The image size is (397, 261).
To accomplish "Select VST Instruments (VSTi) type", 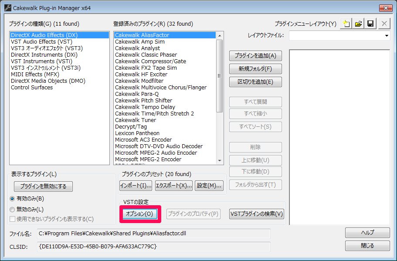I will (59, 61).
